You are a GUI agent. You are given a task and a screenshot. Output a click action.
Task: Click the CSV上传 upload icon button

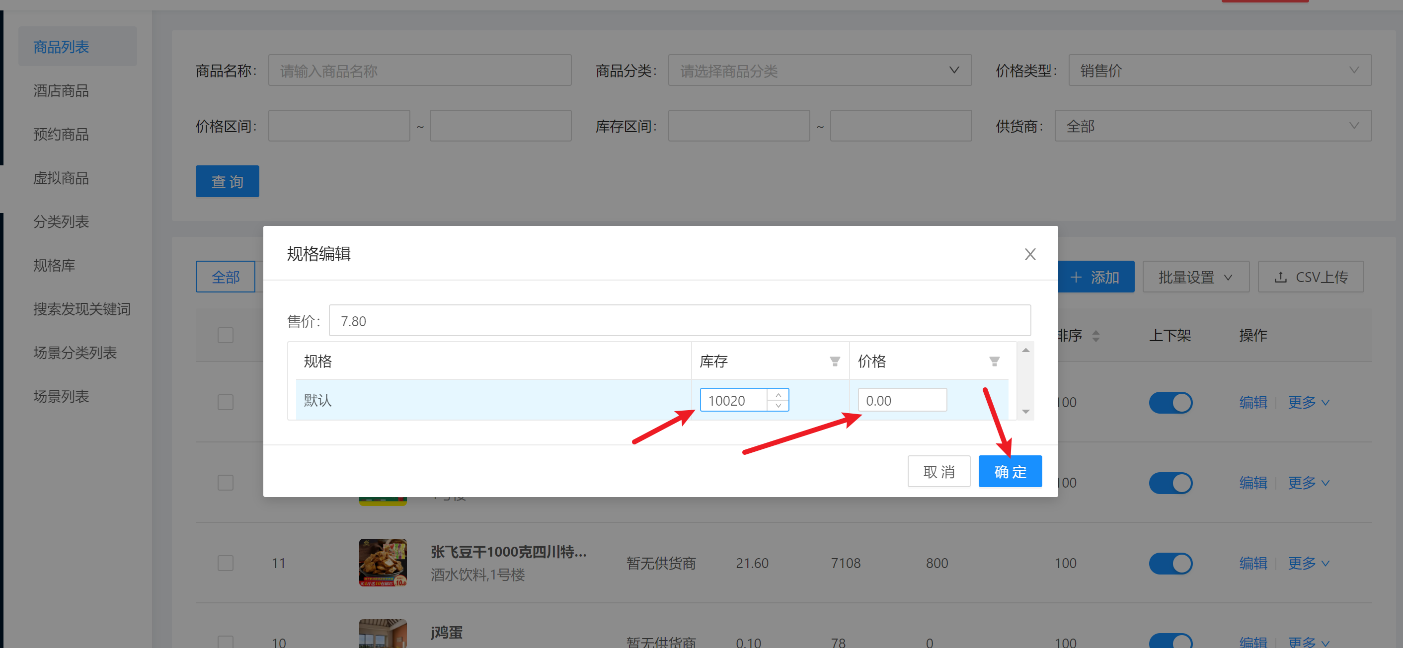pyautogui.click(x=1310, y=277)
